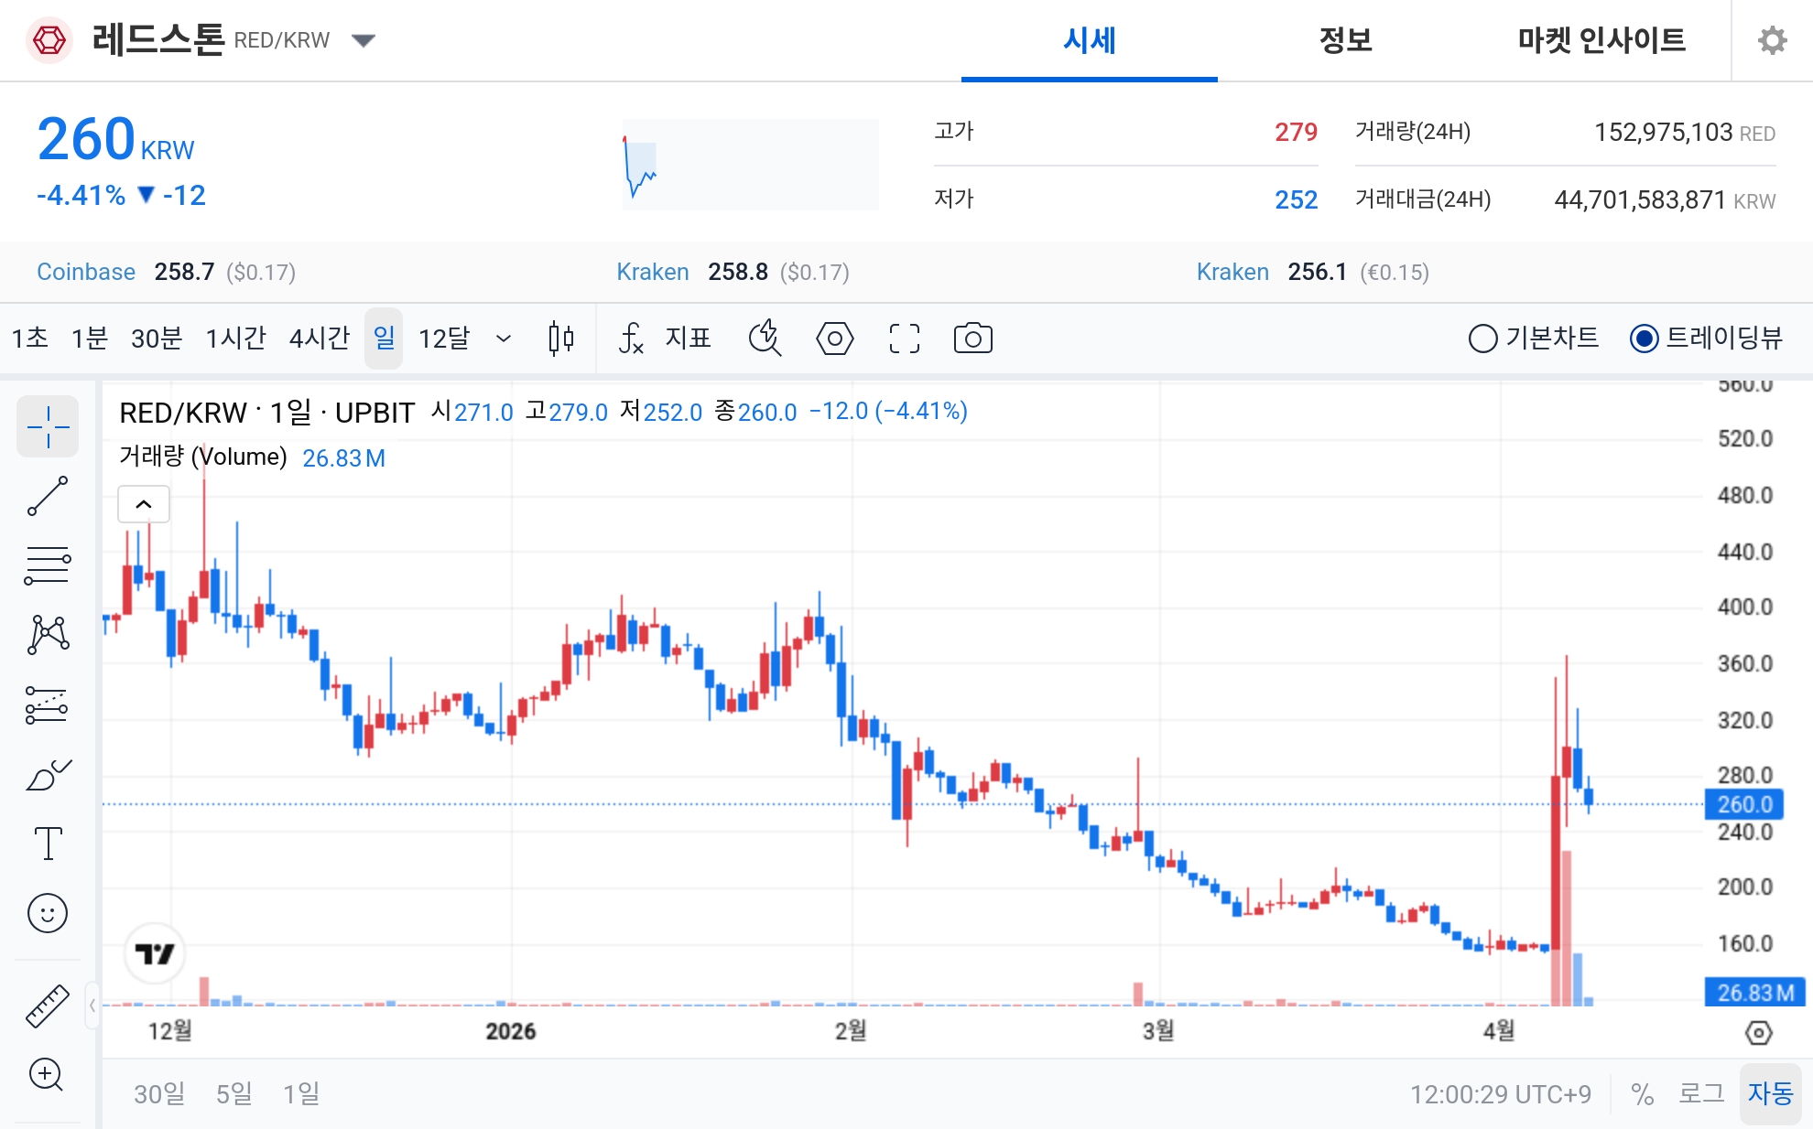1813x1129 pixels.
Task: Switch to the 정보 tab
Action: (x=1345, y=40)
